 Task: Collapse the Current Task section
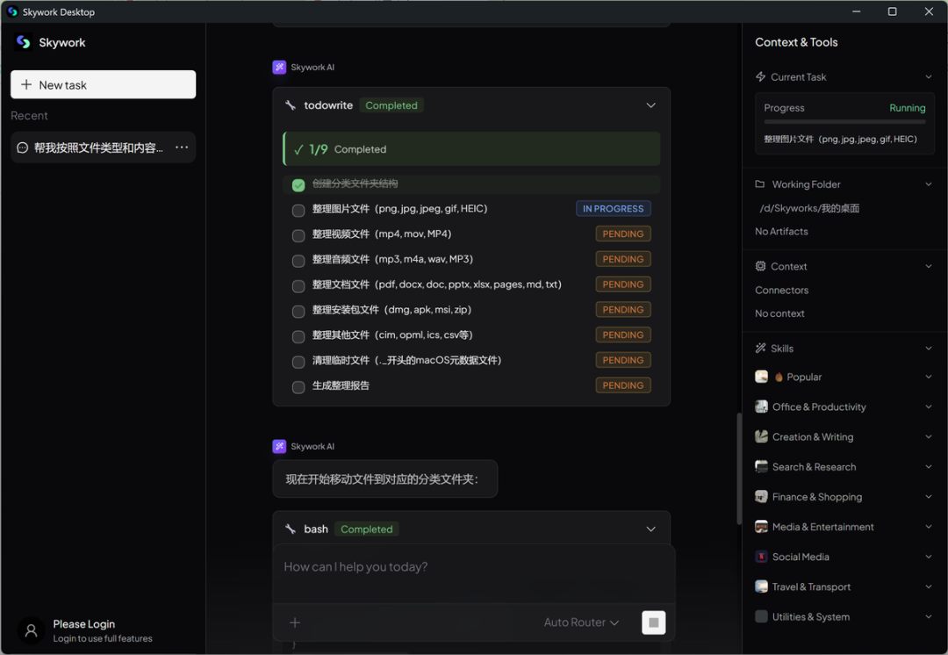pos(929,76)
